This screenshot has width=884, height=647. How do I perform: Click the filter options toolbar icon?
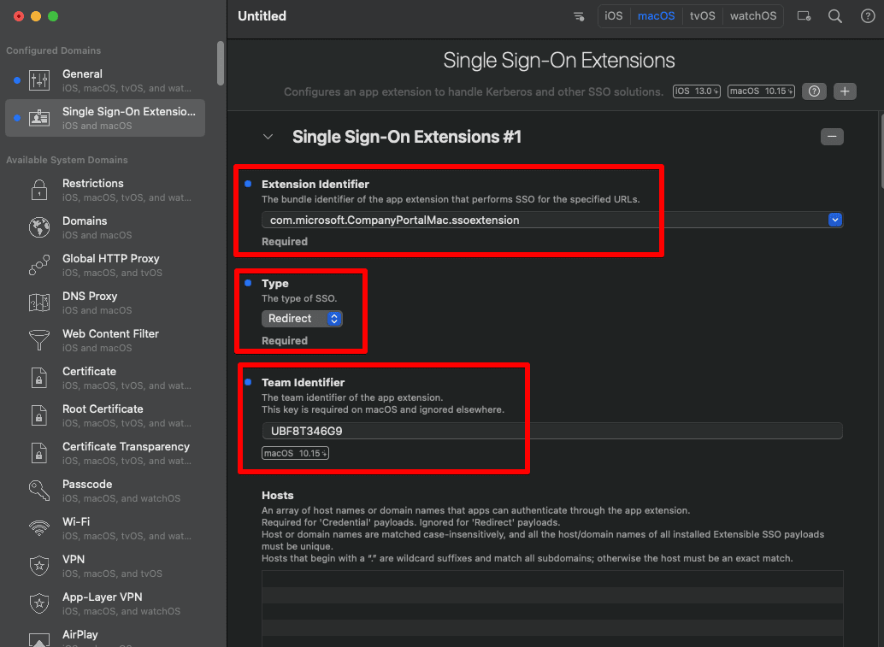point(579,16)
